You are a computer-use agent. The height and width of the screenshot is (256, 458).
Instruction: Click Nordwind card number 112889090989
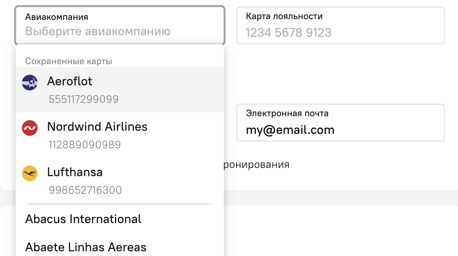coord(85,145)
